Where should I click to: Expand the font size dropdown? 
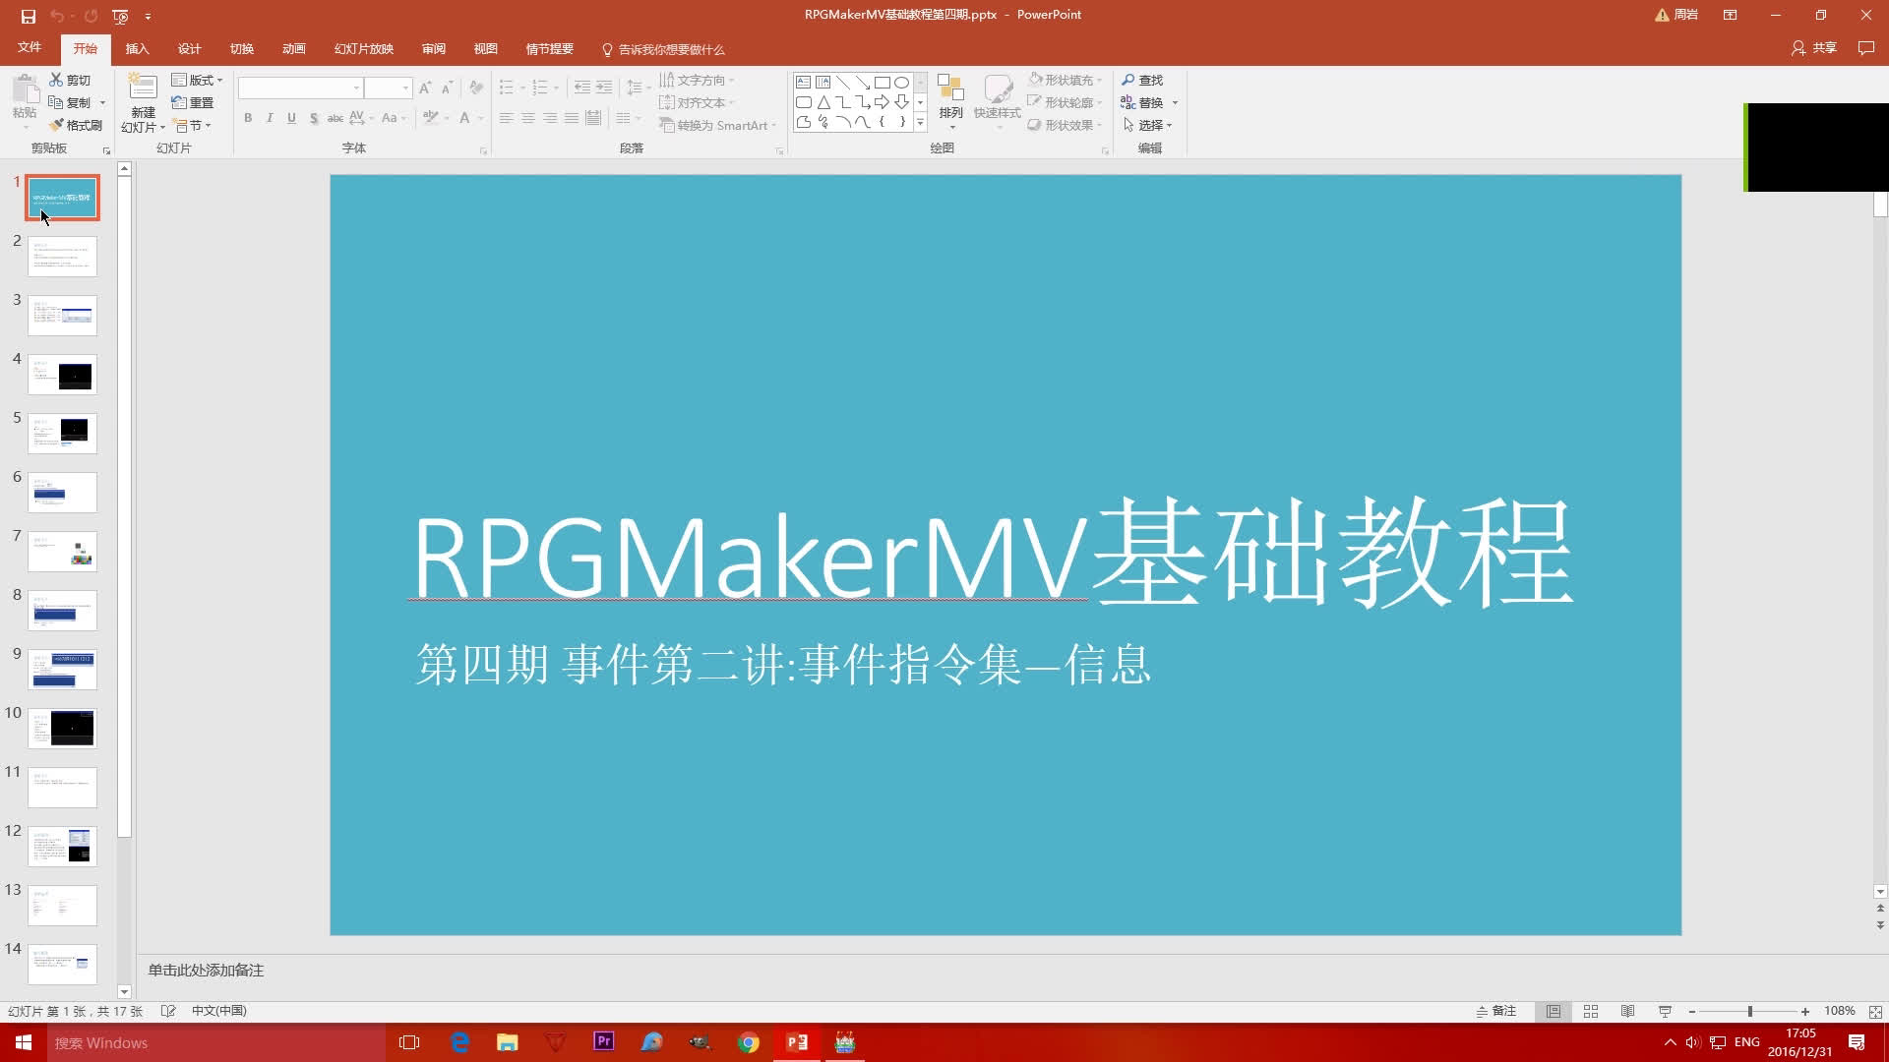[x=404, y=88]
